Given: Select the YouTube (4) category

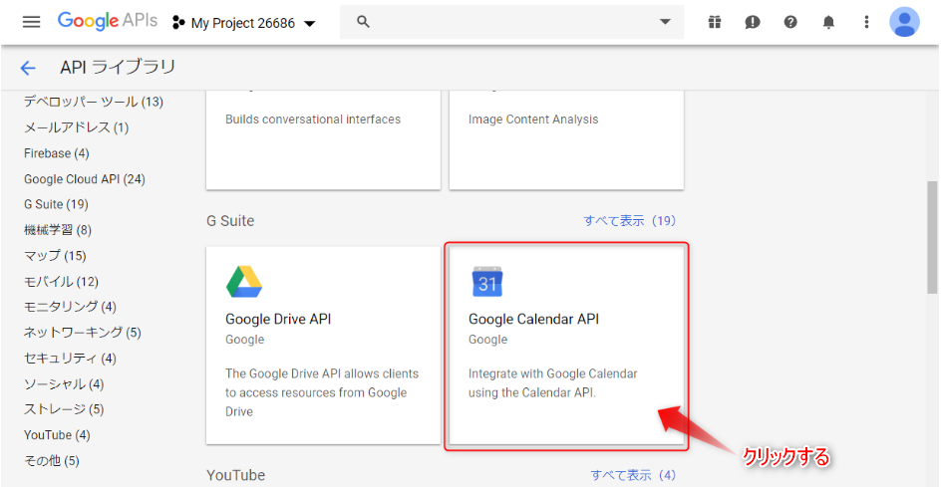Looking at the screenshot, I should (57, 435).
